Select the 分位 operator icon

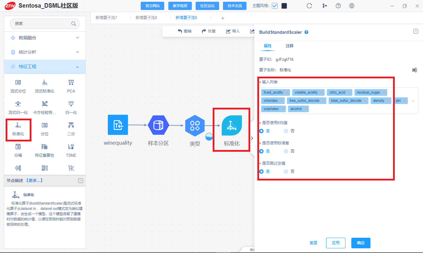click(44, 125)
